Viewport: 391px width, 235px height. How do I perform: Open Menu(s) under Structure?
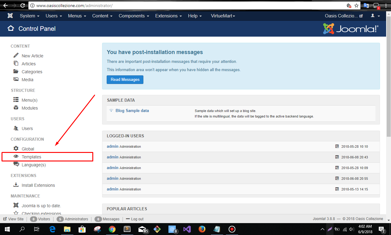tap(30, 100)
